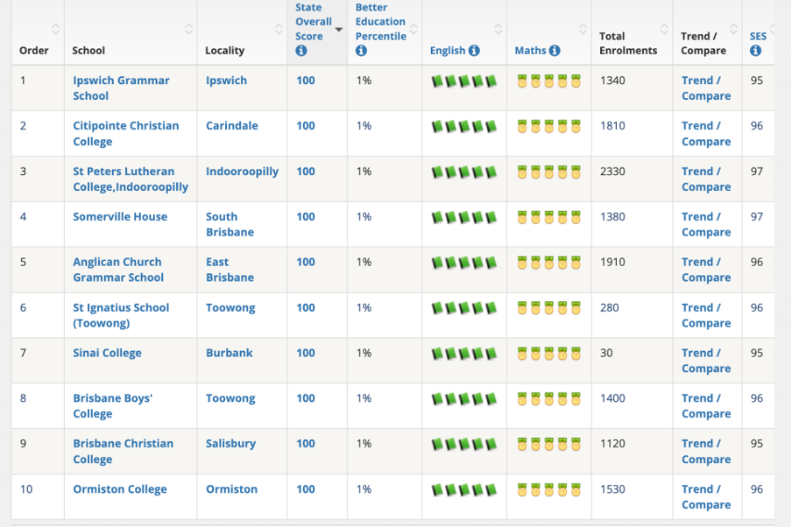Click the info icon beside Maths header

point(555,51)
